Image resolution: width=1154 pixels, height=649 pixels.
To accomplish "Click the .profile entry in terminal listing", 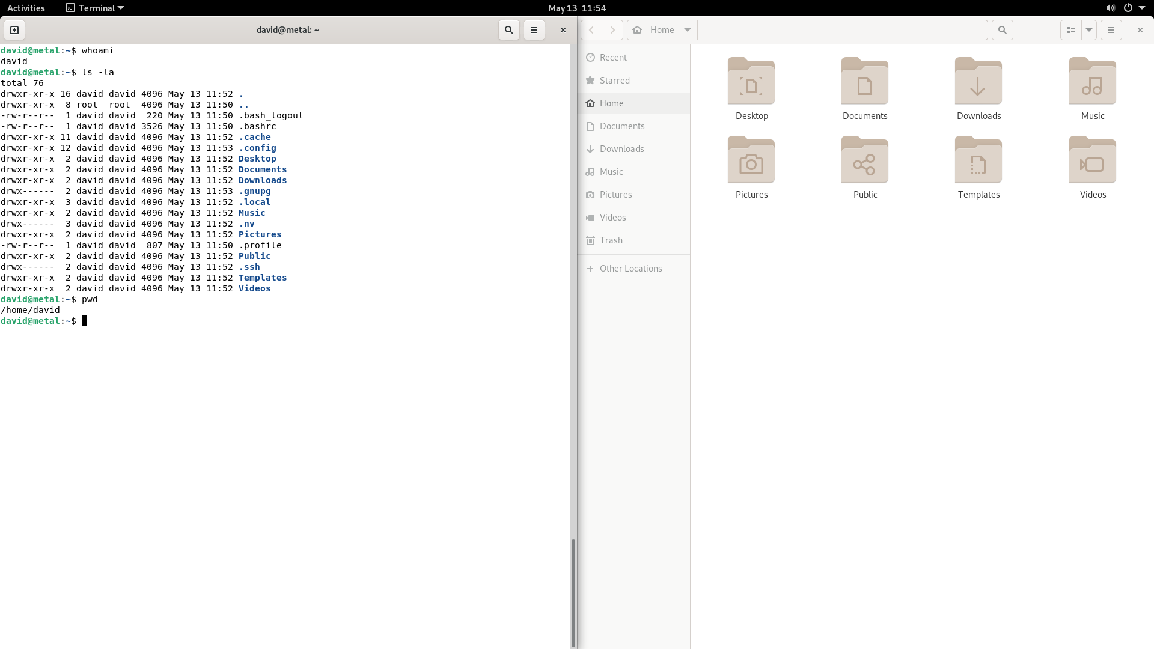I will pos(260,245).
